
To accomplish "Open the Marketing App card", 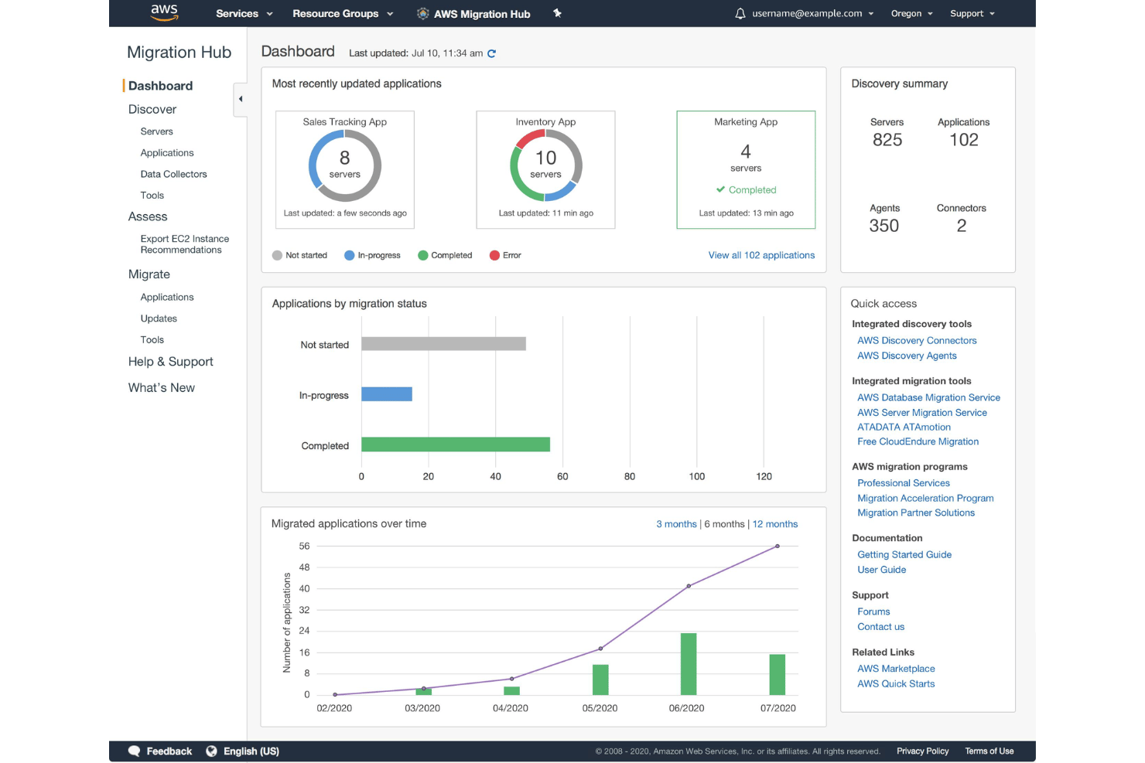I will [746, 169].
